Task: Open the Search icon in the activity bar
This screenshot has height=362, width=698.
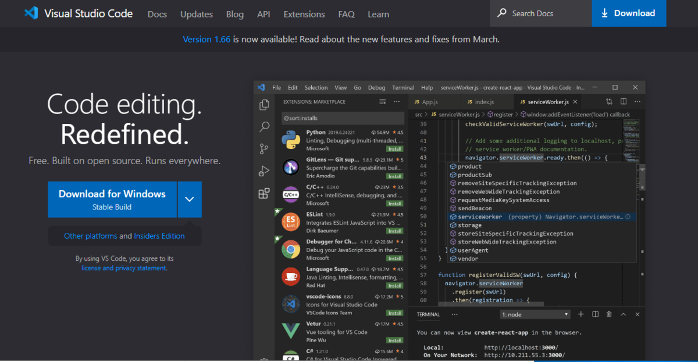Action: (x=264, y=127)
